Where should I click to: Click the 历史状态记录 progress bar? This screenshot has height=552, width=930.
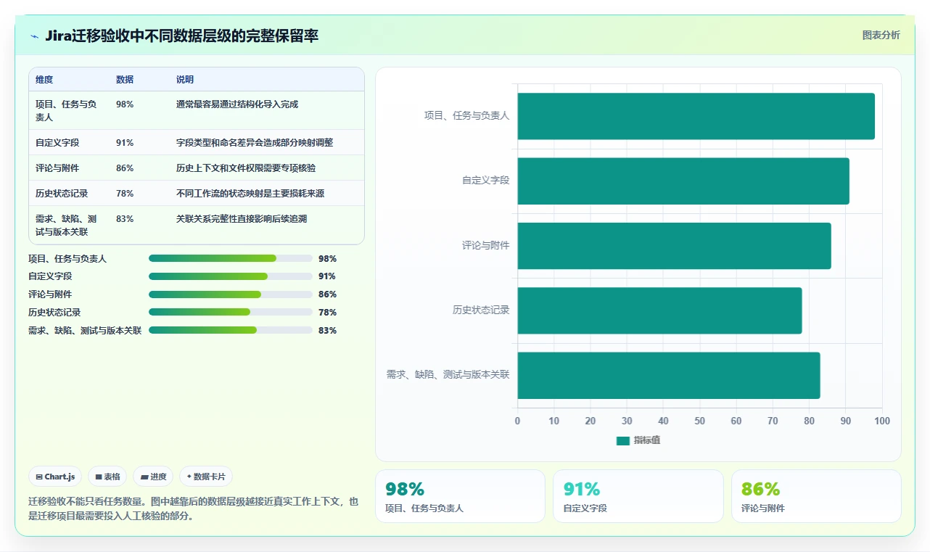click(230, 313)
